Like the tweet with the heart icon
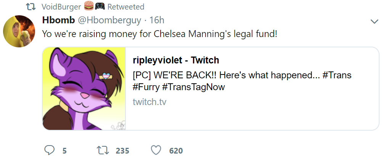 tap(156, 150)
